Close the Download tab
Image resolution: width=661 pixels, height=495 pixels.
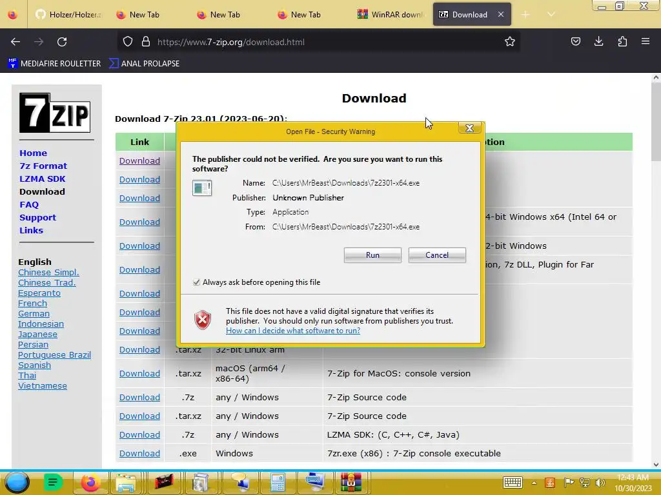pos(501,15)
